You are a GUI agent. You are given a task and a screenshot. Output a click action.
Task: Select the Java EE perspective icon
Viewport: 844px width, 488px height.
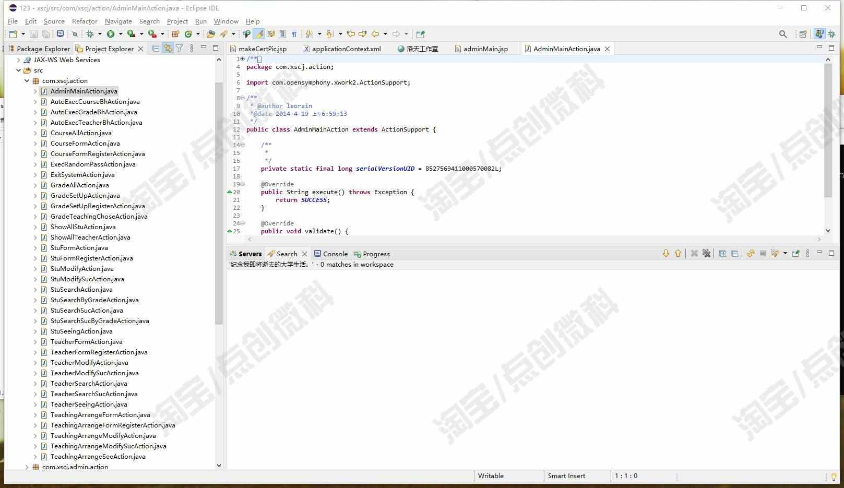pos(819,34)
